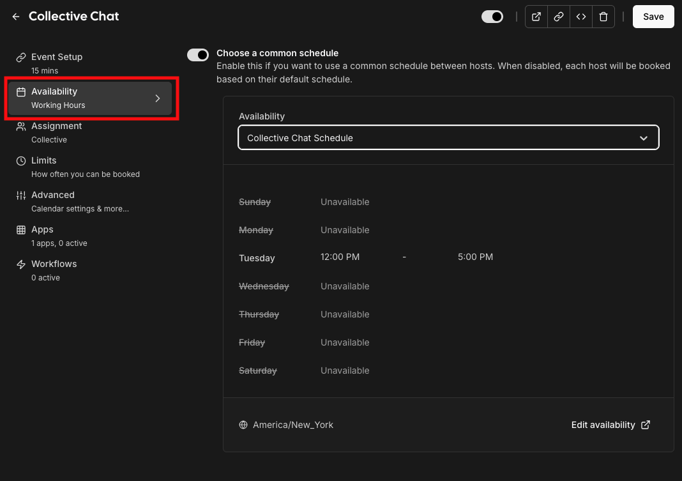Copy the event link icon
This screenshot has height=481, width=682.
coord(559,17)
